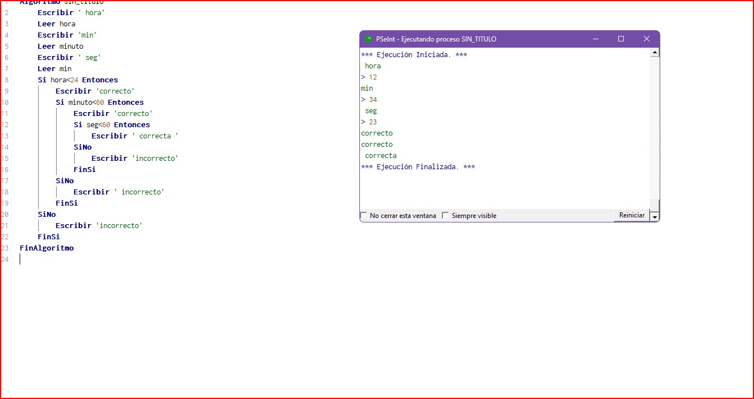The height and width of the screenshot is (399, 754).
Task: Click the 'Si seg<60 Entonces' code line
Action: tap(112, 125)
